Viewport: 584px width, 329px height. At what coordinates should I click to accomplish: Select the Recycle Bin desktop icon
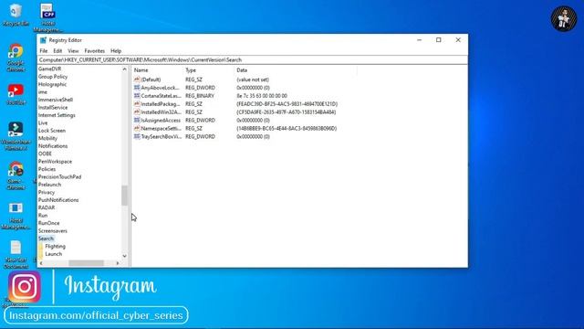click(x=16, y=15)
